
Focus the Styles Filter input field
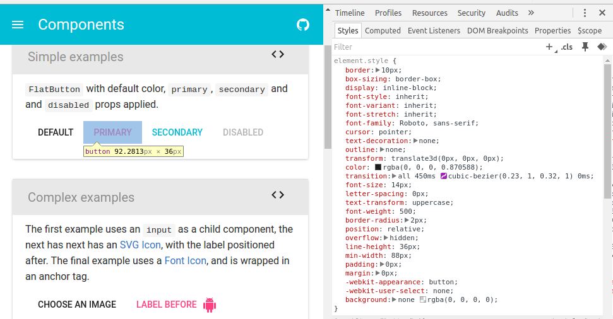436,47
